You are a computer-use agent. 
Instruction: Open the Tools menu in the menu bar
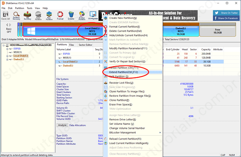pos(29,8)
